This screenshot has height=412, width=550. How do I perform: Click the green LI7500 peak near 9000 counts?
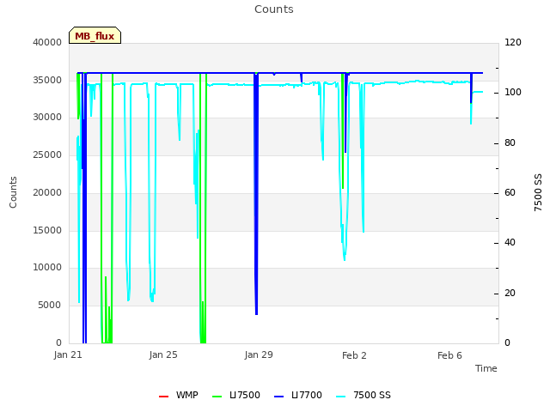(x=106, y=277)
